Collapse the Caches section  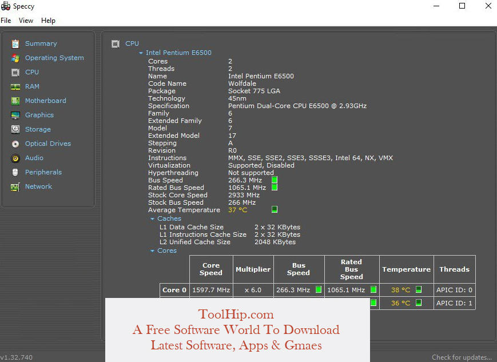(153, 218)
